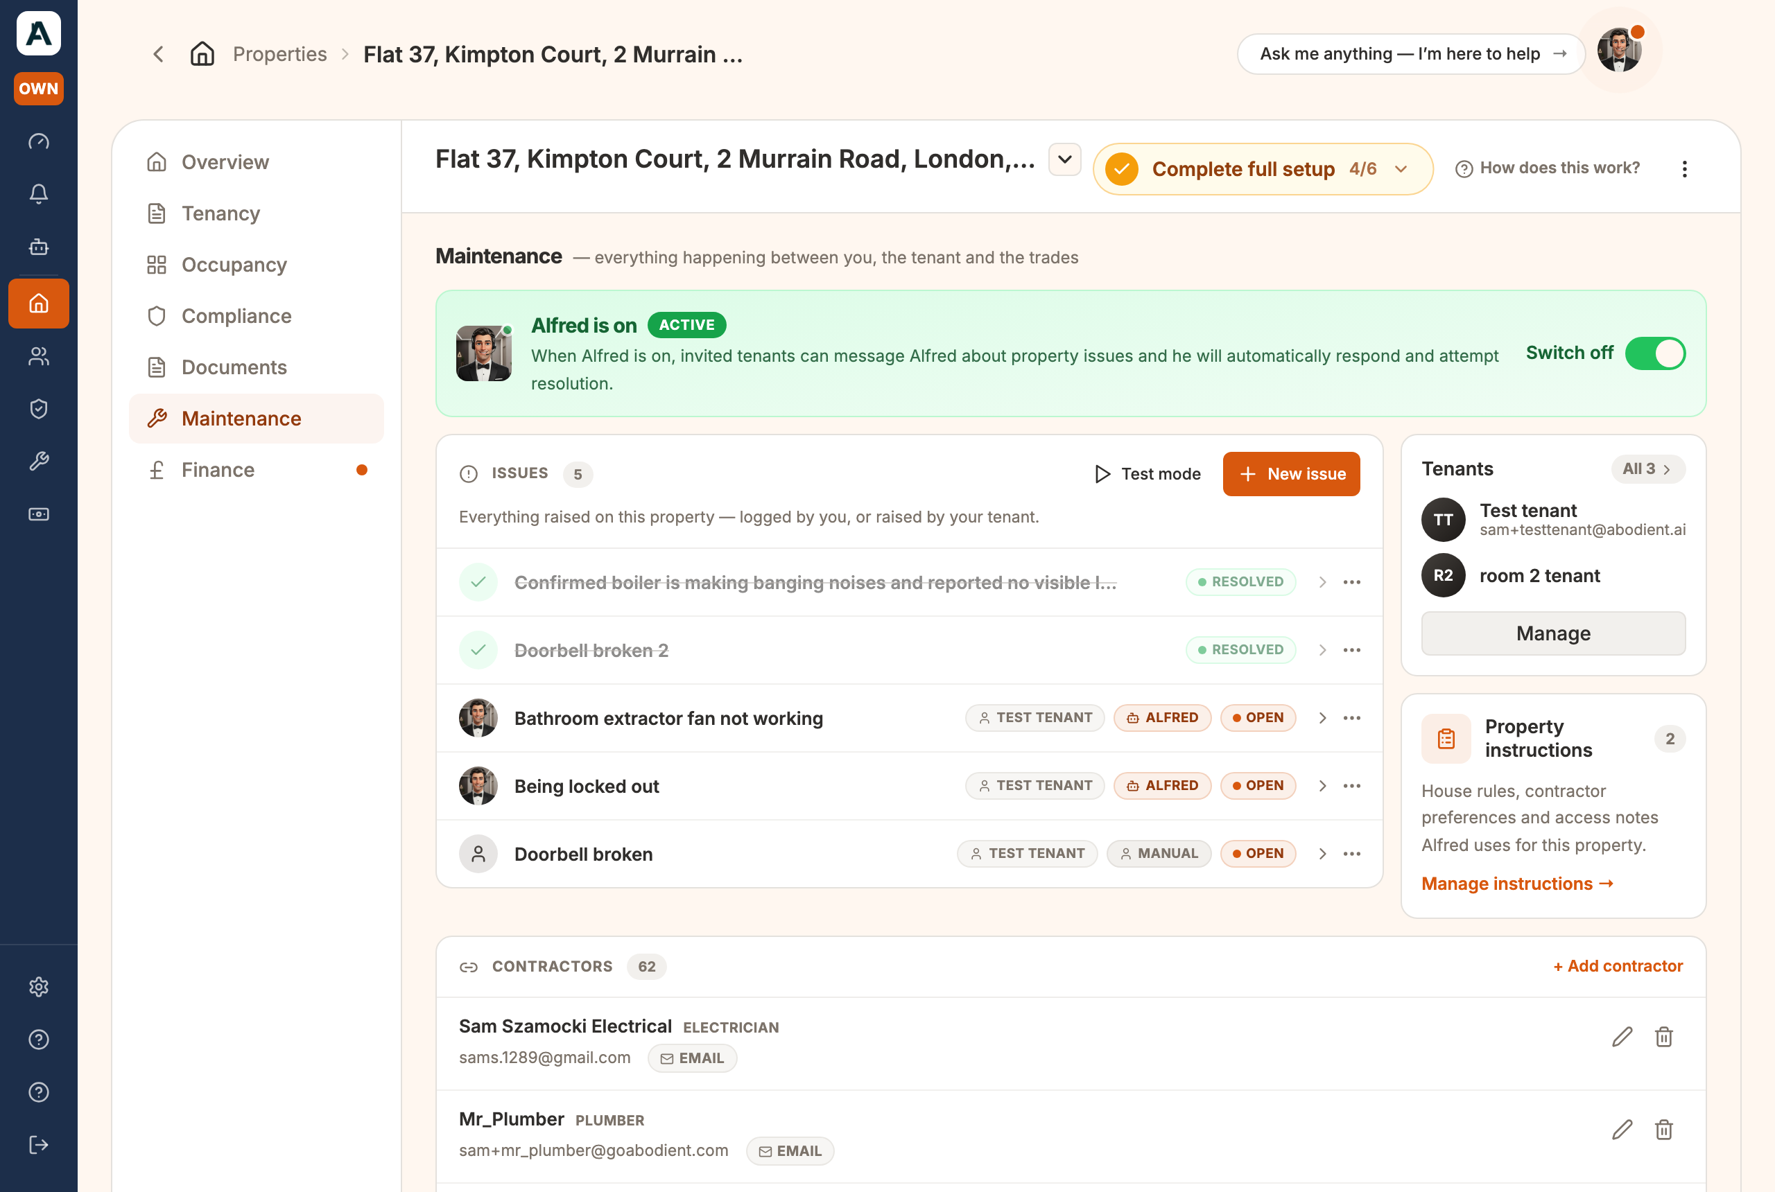The height and width of the screenshot is (1192, 1775).
Task: Click the Ask me anything input box
Action: tap(1411, 54)
